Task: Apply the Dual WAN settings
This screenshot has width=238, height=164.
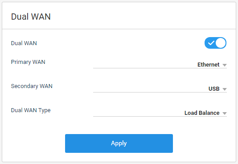Action: (119, 143)
